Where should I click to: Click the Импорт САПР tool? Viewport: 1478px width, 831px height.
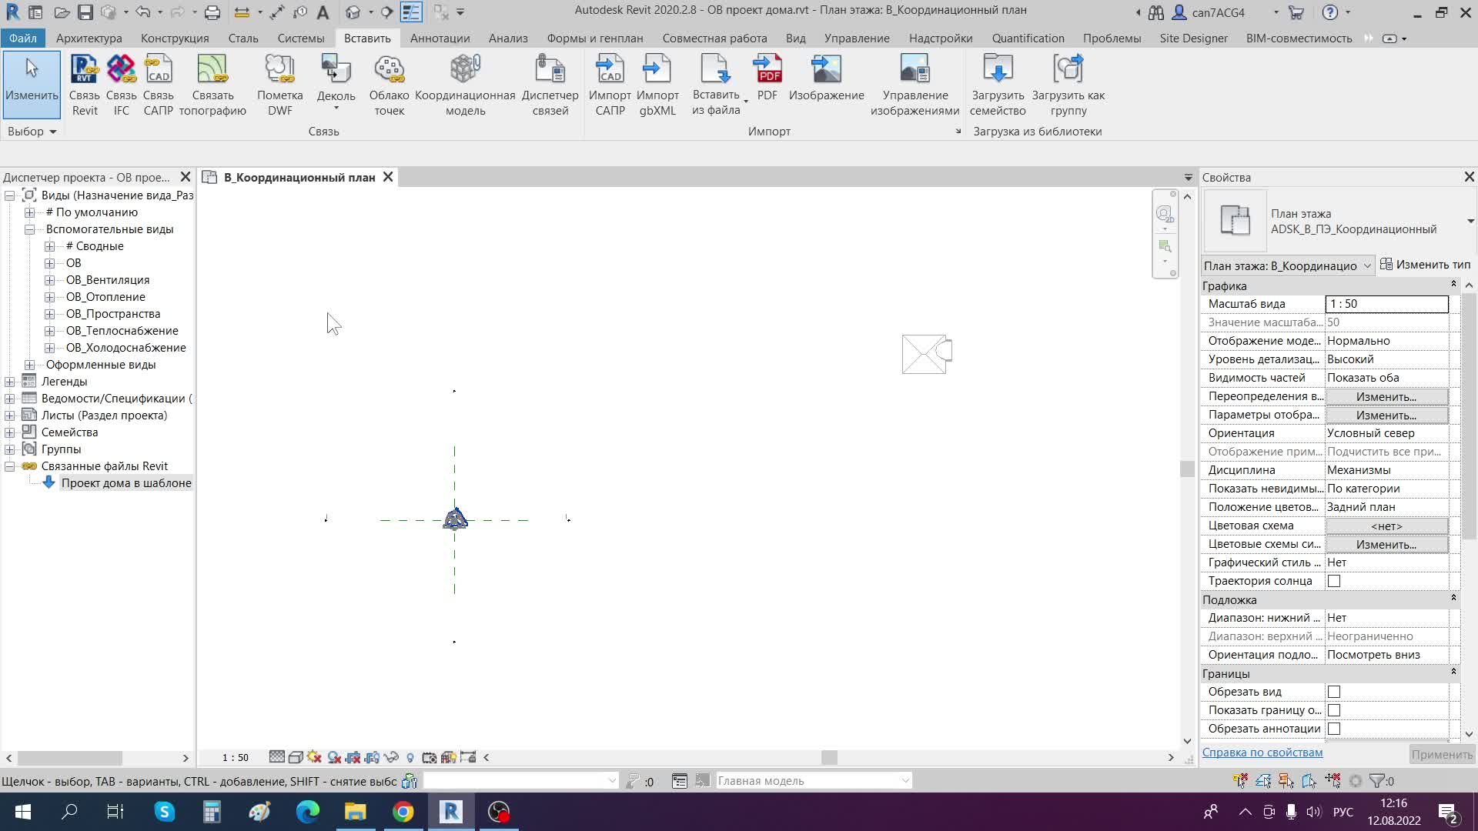[x=610, y=85]
